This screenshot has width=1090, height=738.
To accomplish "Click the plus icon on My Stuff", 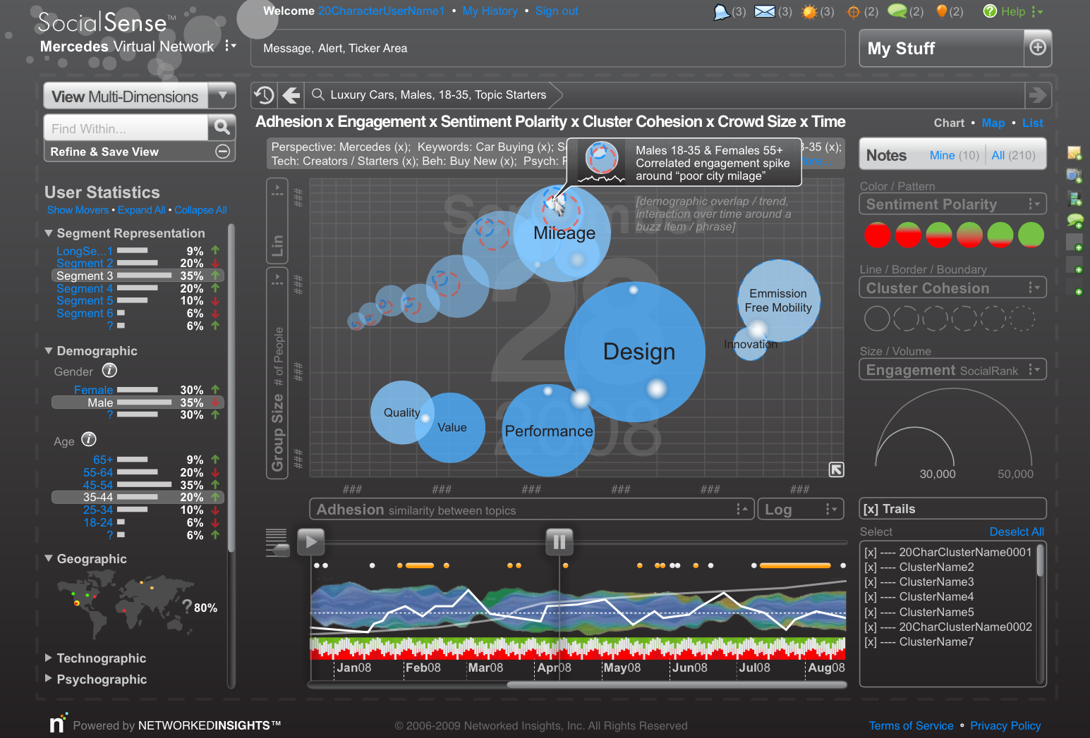I will pyautogui.click(x=1038, y=47).
